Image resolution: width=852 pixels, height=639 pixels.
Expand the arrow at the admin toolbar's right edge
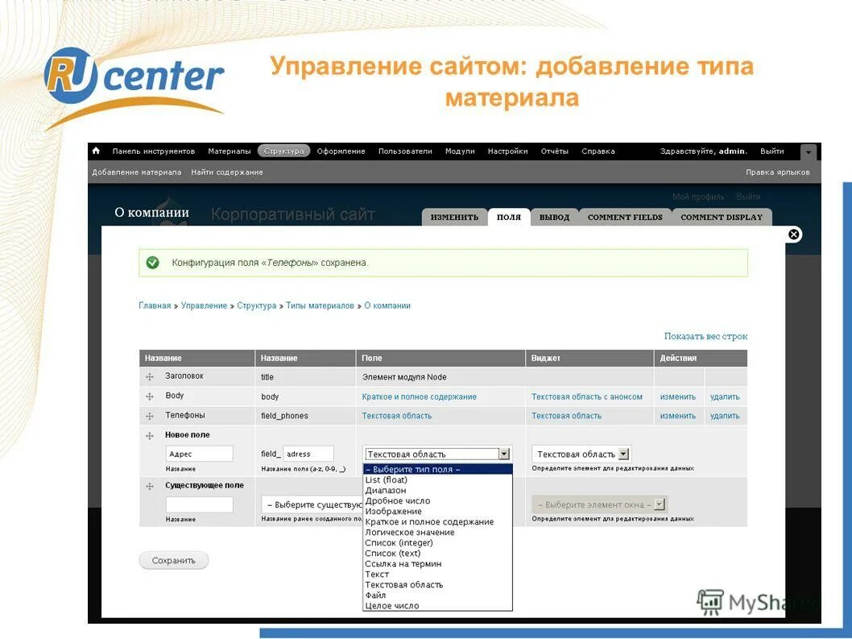[808, 151]
